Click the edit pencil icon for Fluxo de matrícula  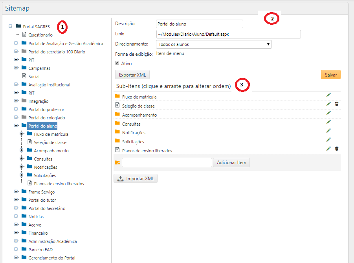(x=328, y=95)
